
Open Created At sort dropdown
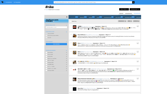coord(122,21)
